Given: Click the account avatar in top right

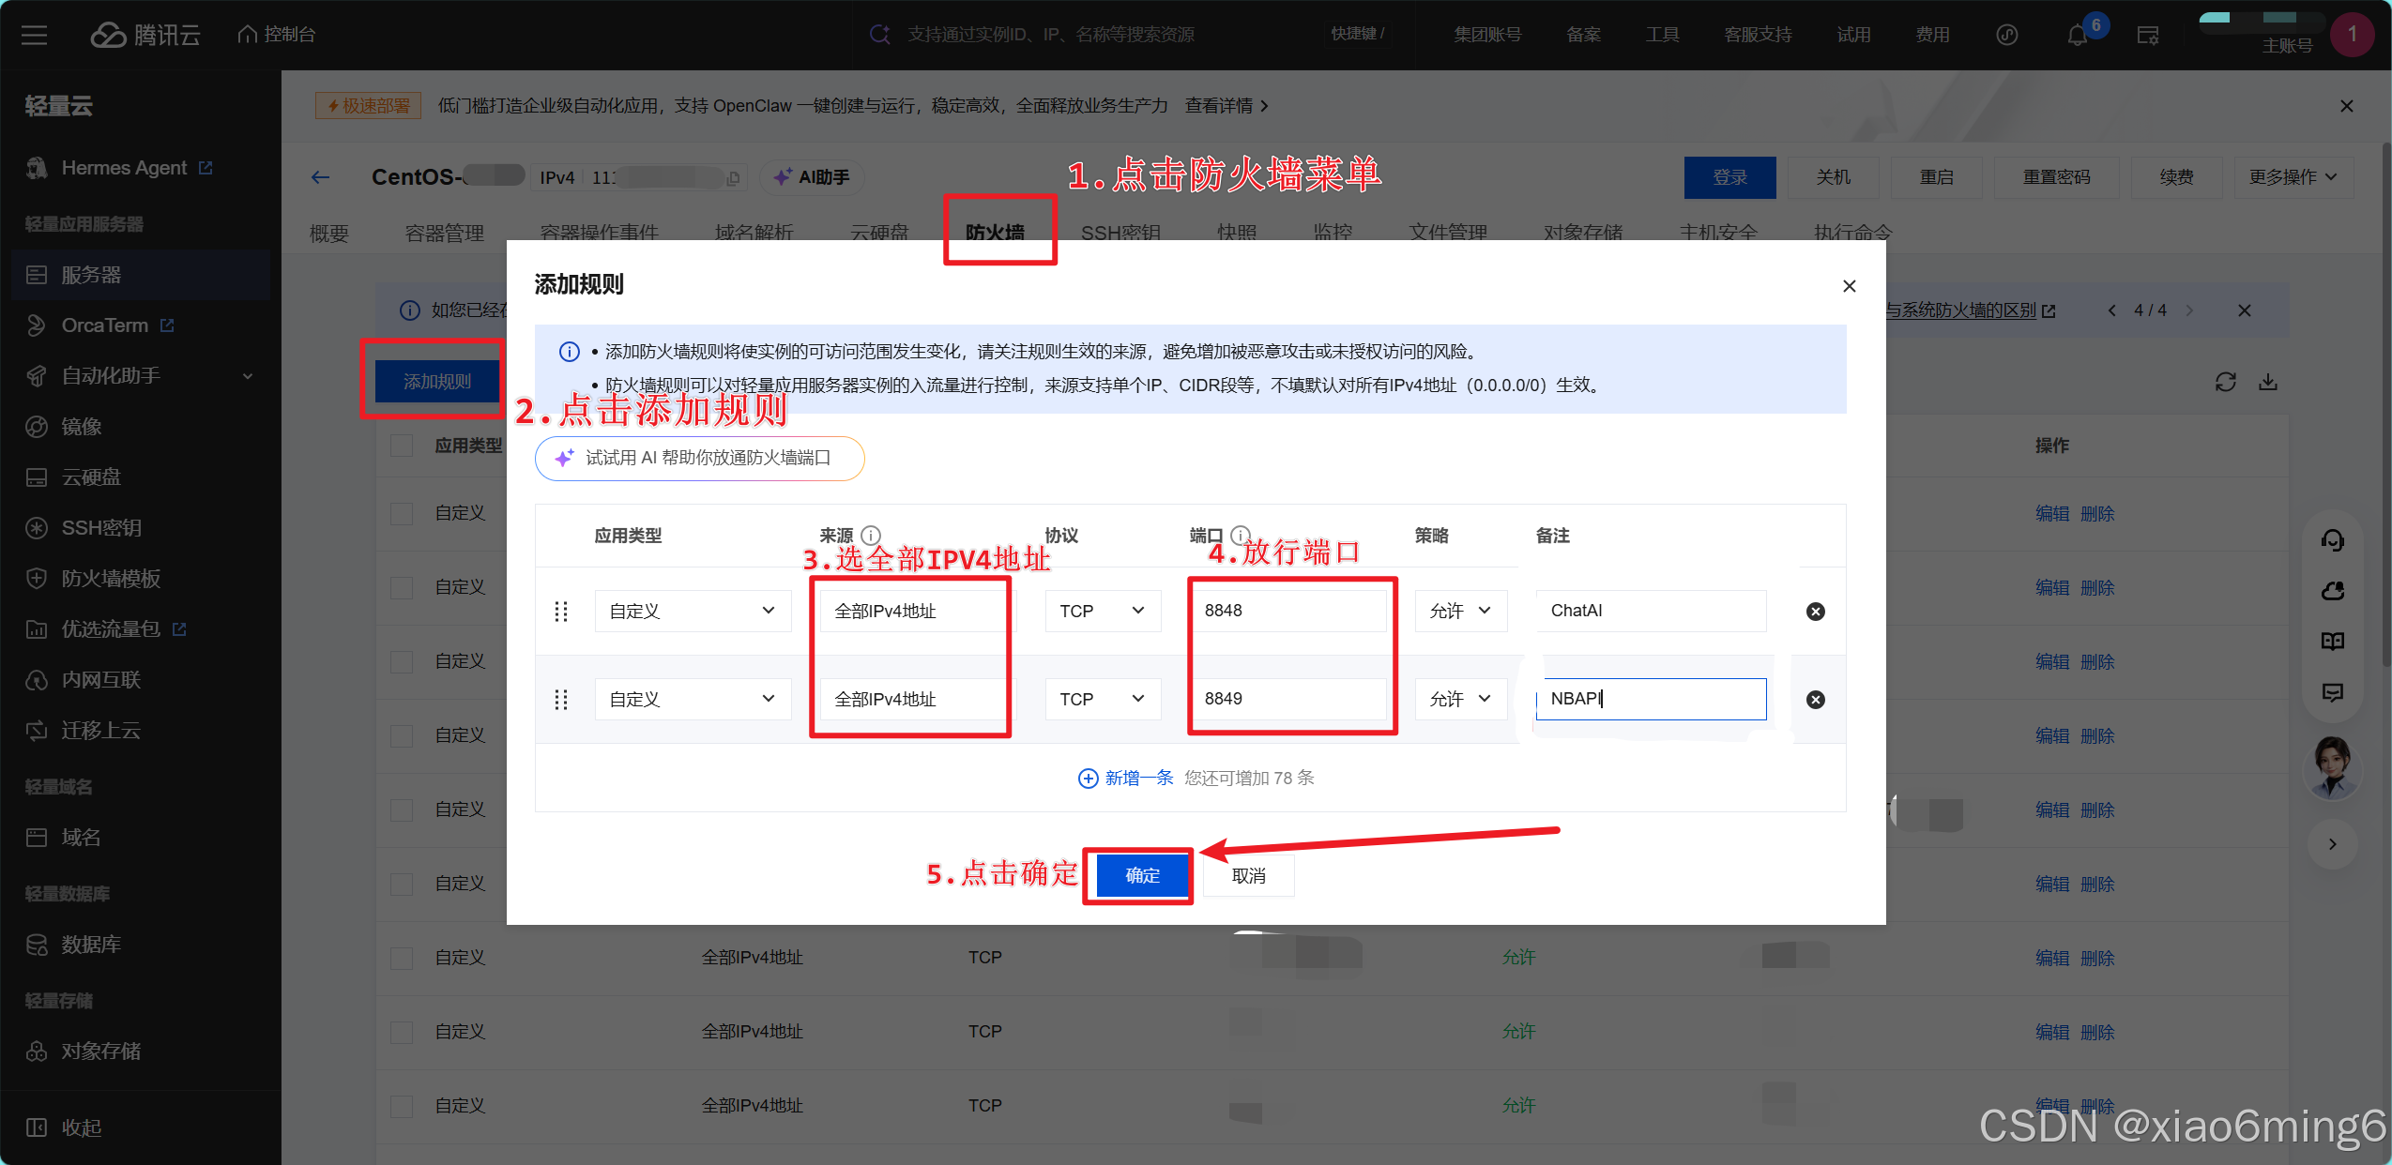Looking at the screenshot, I should [2351, 35].
